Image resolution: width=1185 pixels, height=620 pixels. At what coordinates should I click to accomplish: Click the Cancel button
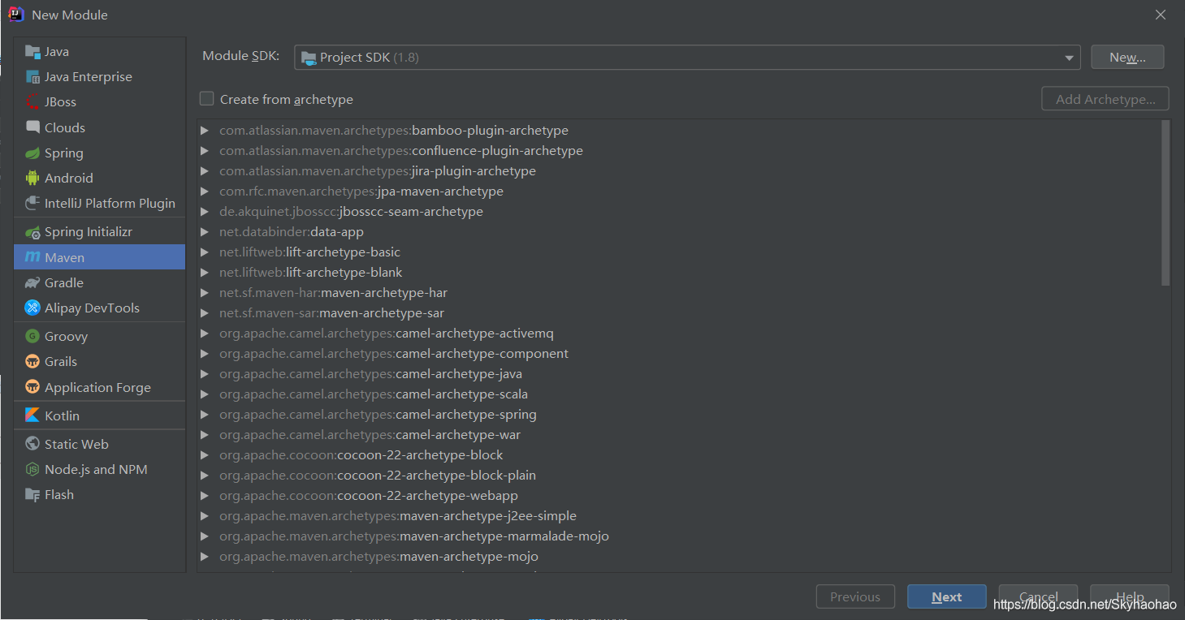click(1038, 597)
